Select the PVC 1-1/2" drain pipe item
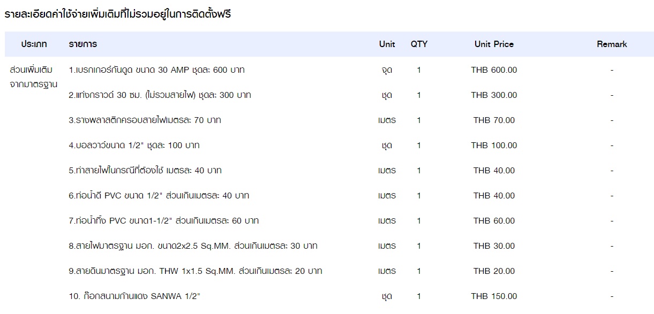 pyautogui.click(x=163, y=221)
